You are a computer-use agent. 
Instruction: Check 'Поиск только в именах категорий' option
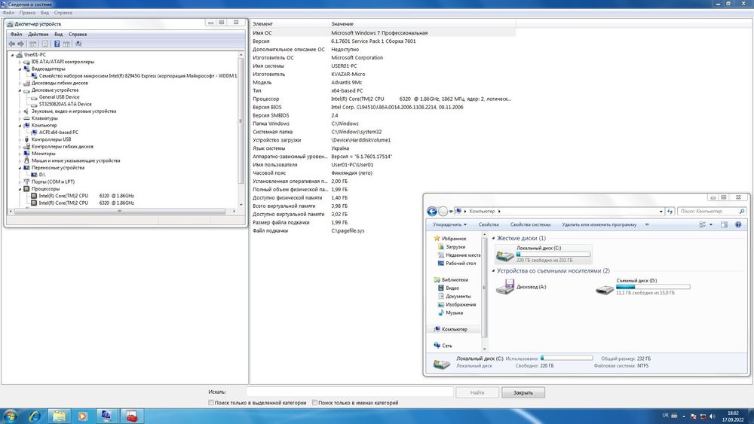(x=314, y=403)
